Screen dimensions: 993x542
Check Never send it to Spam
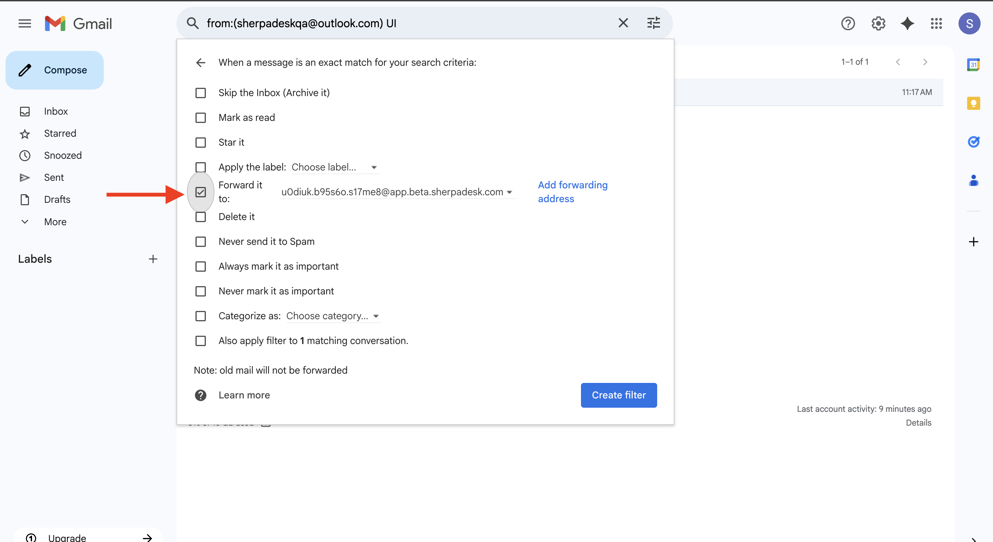pos(200,242)
